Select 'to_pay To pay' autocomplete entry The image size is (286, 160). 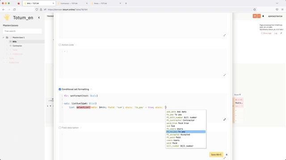[x=186, y=115]
